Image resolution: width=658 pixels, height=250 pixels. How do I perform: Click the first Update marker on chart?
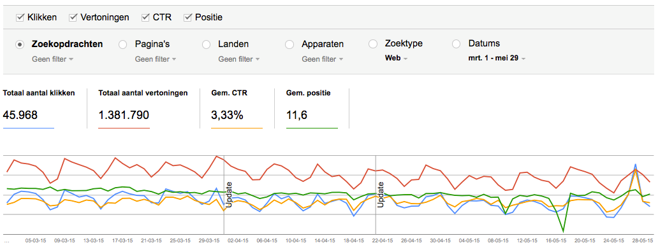coord(229,194)
